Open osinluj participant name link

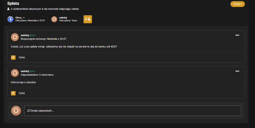63,18
